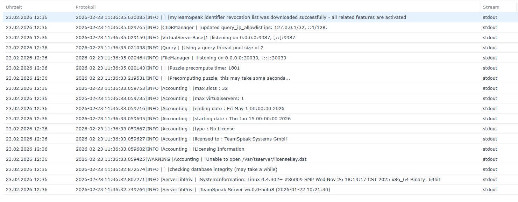Click the type : No License entry
This screenshot has height=202, width=518.
[155, 129]
